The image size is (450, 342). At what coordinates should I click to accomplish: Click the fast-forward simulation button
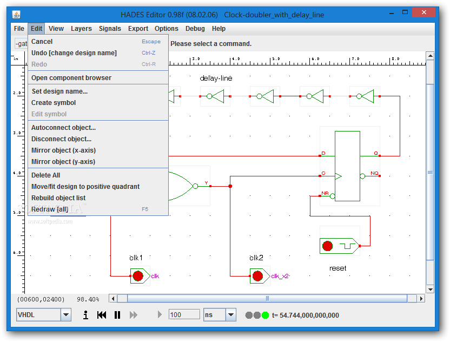[x=134, y=315]
